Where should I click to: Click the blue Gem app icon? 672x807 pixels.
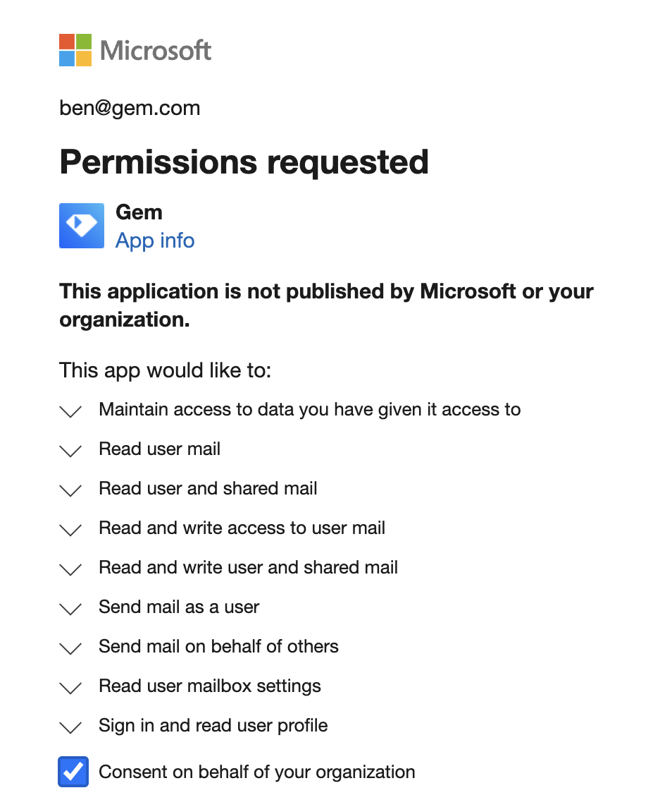tap(82, 226)
